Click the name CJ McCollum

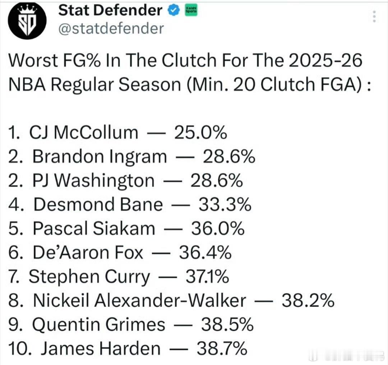[83, 133]
